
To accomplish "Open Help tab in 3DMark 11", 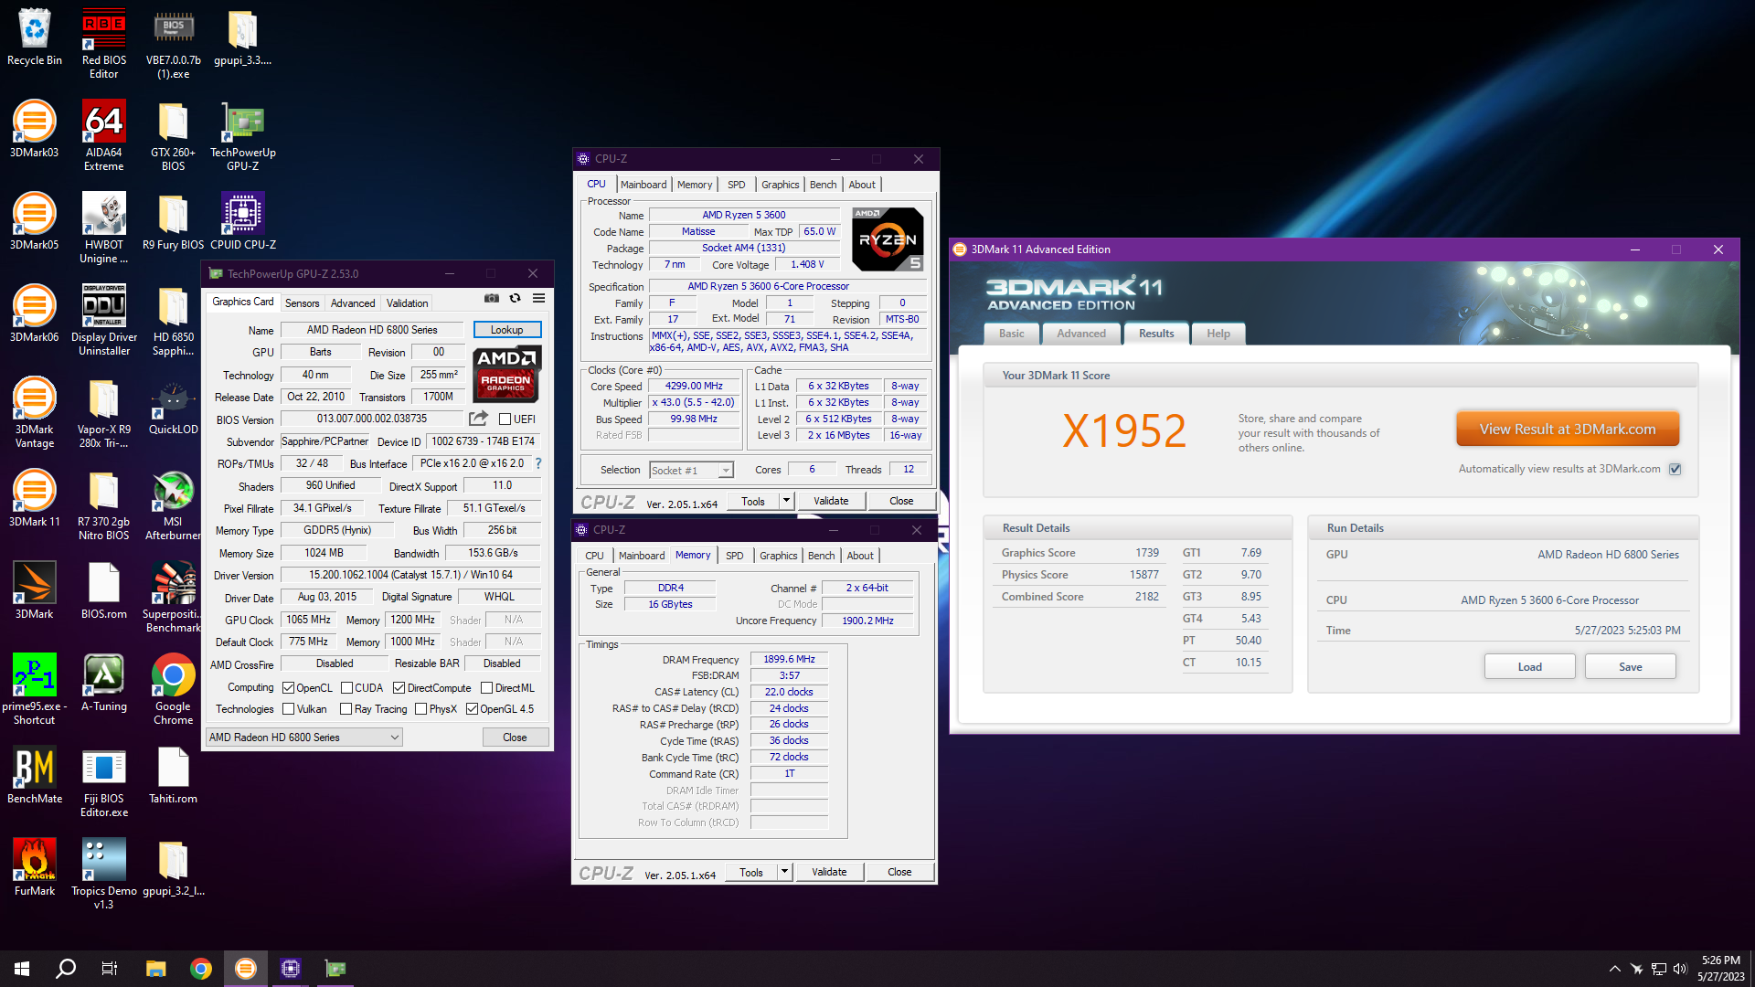I will point(1218,334).
